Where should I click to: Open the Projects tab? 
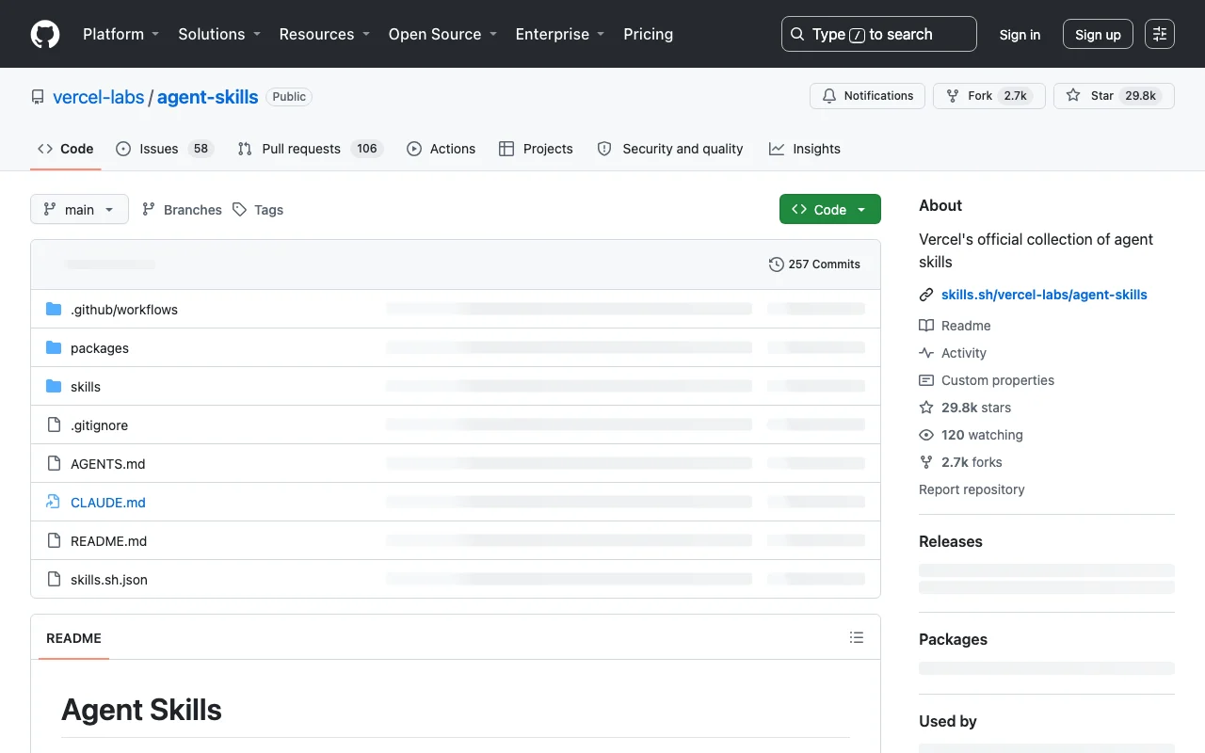pos(536,149)
